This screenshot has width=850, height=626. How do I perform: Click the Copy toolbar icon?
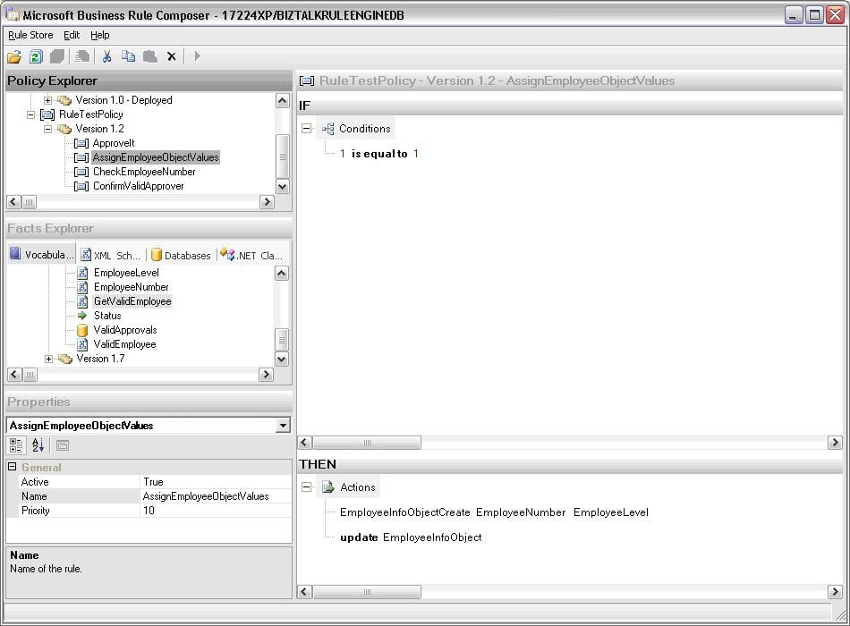click(129, 56)
